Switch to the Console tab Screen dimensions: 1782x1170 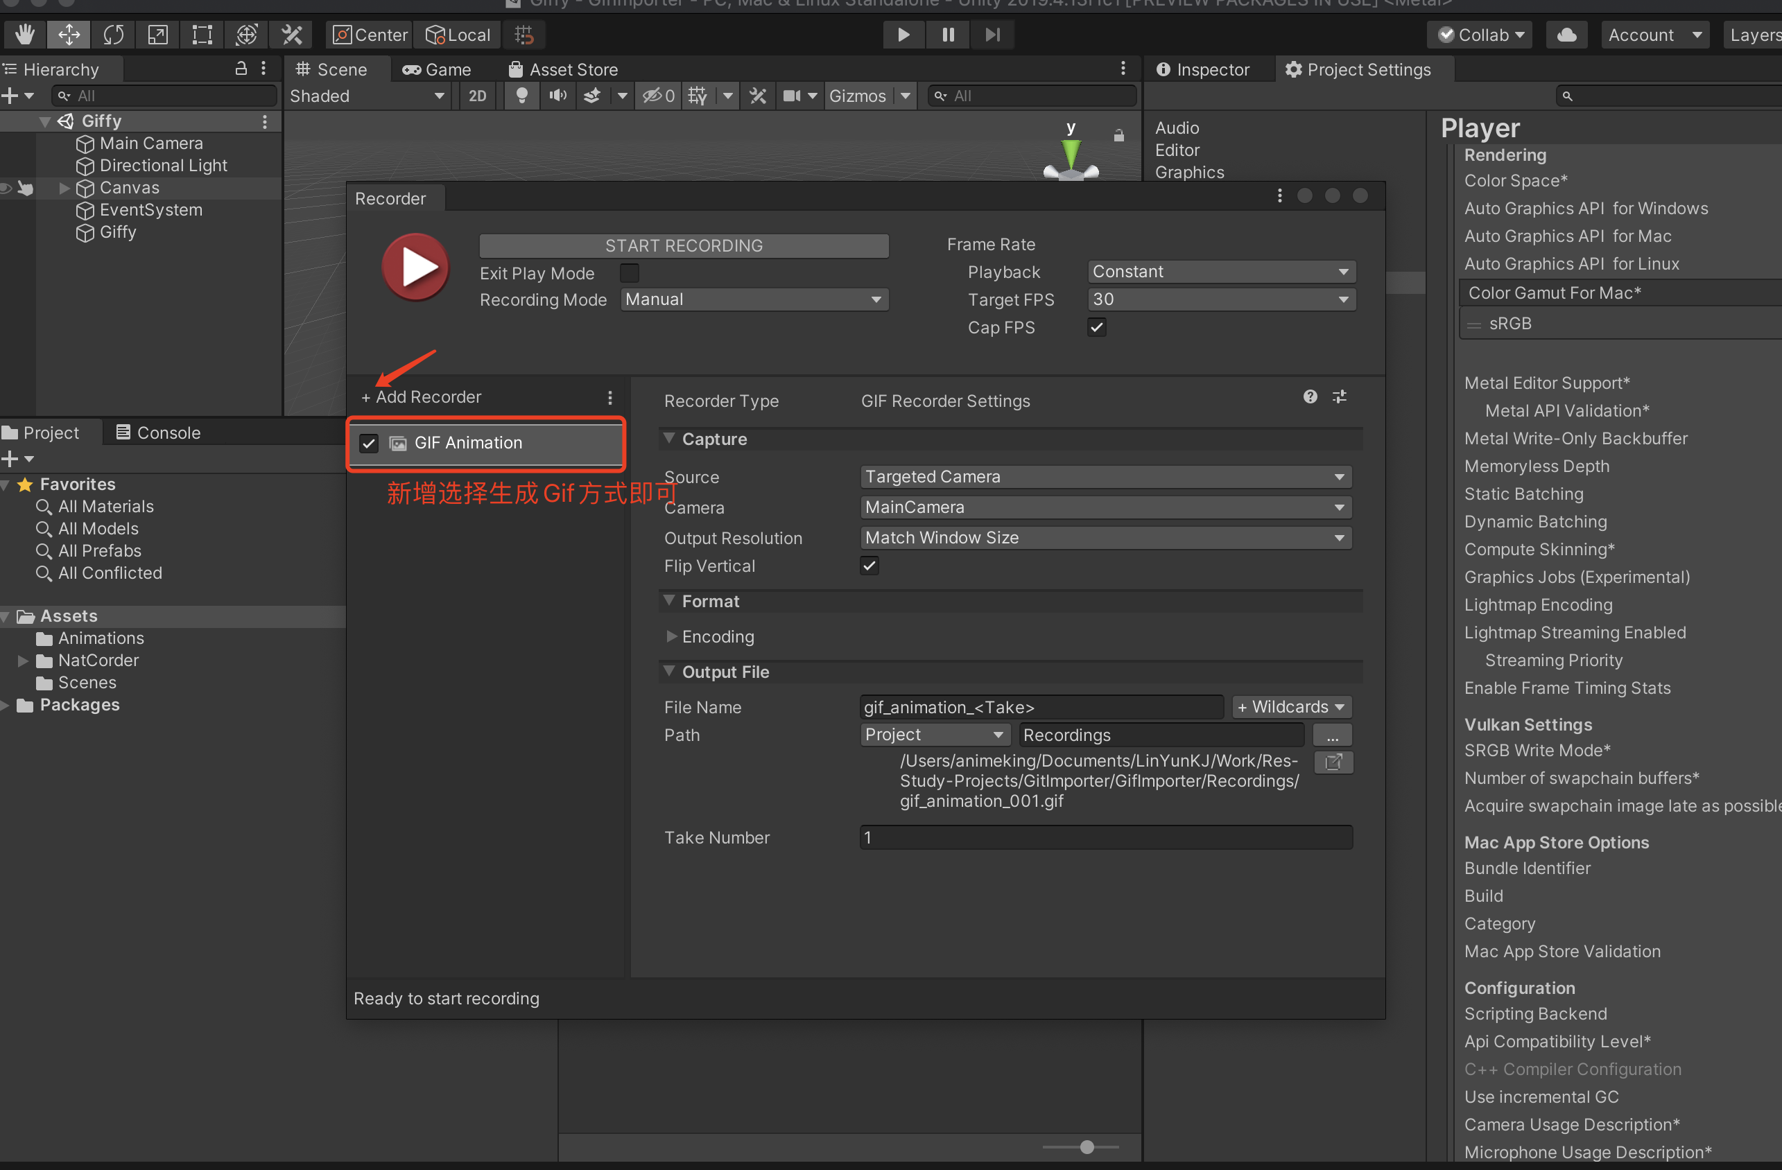158,433
